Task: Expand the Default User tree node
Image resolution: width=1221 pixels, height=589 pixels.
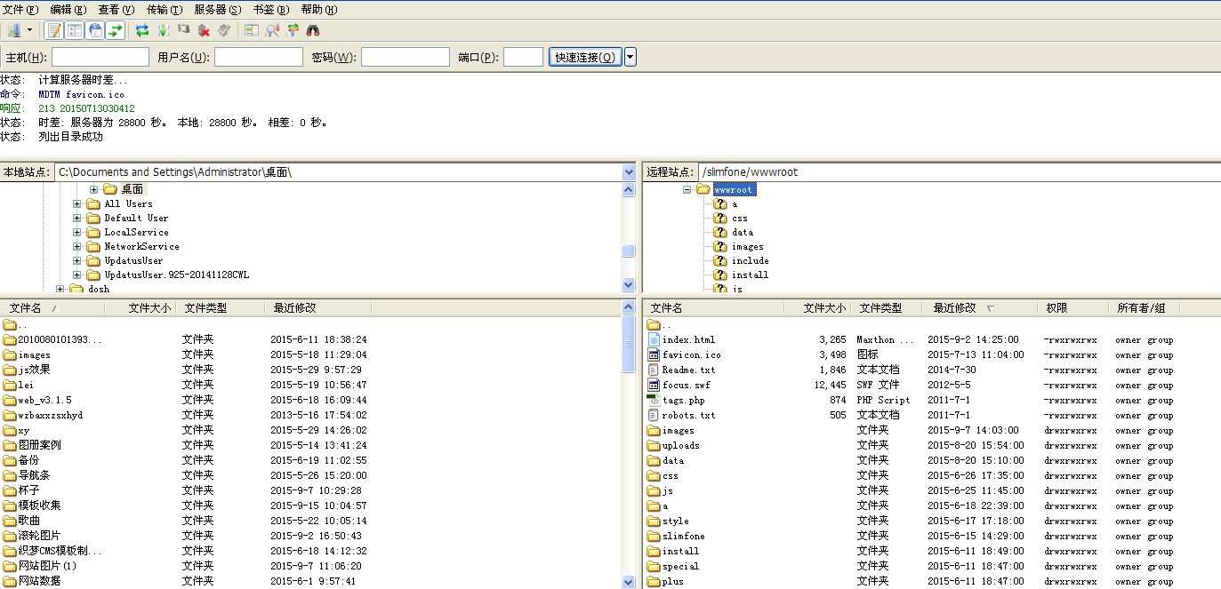Action: tap(77, 218)
